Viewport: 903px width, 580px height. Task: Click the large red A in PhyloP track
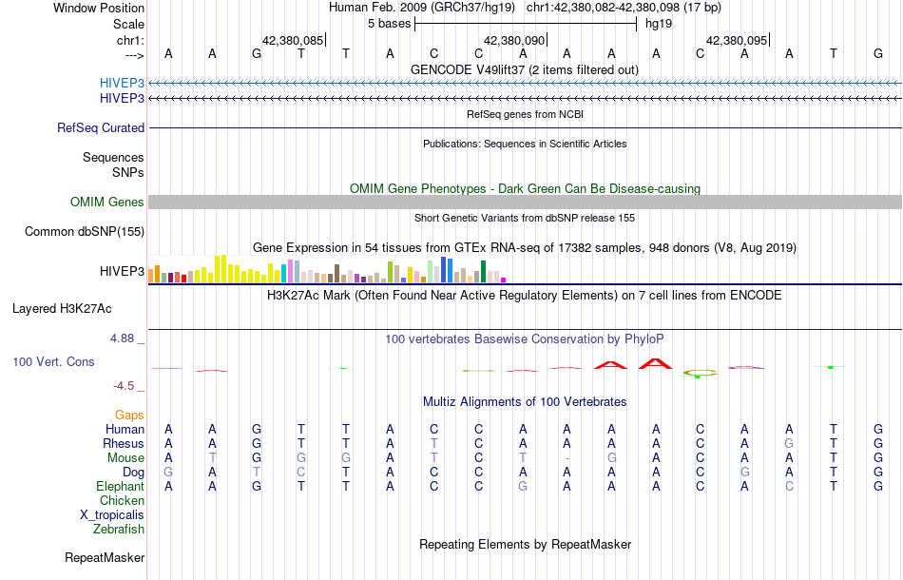coord(655,364)
